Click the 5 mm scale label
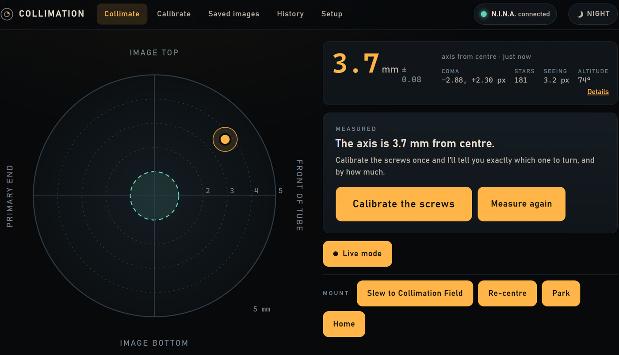Image resolution: width=619 pixels, height=355 pixels. (262, 309)
